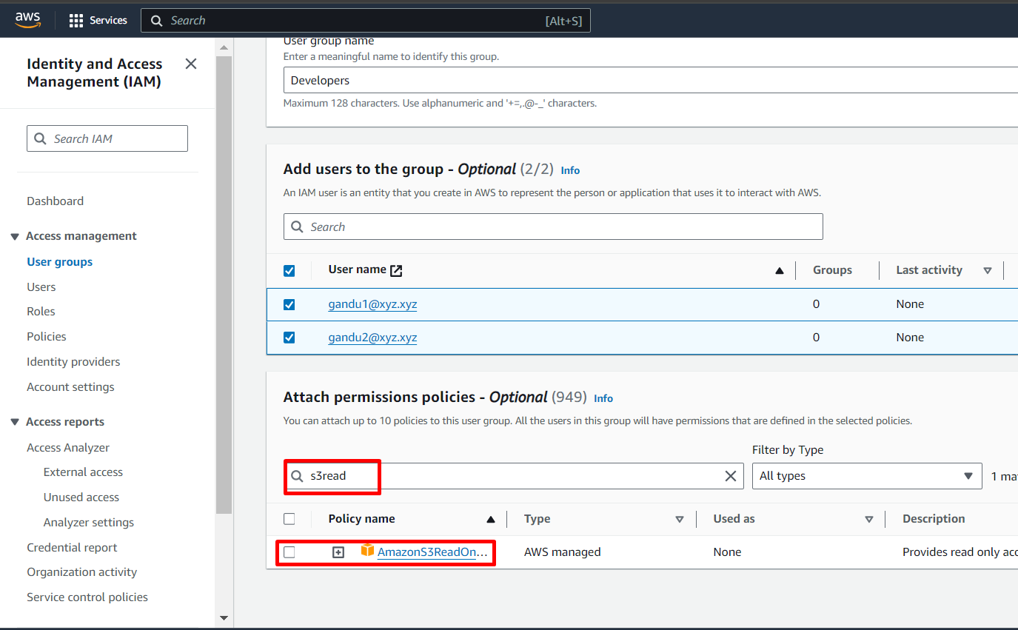Open the Roles page

pyautogui.click(x=41, y=311)
